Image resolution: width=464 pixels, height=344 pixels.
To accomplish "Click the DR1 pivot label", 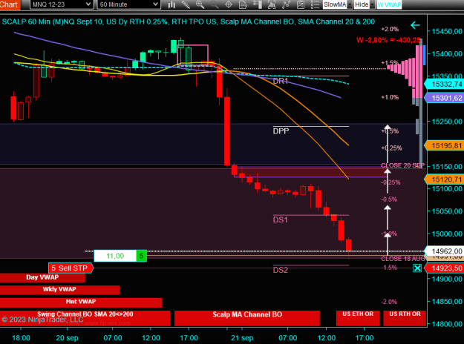I will click(x=281, y=81).
